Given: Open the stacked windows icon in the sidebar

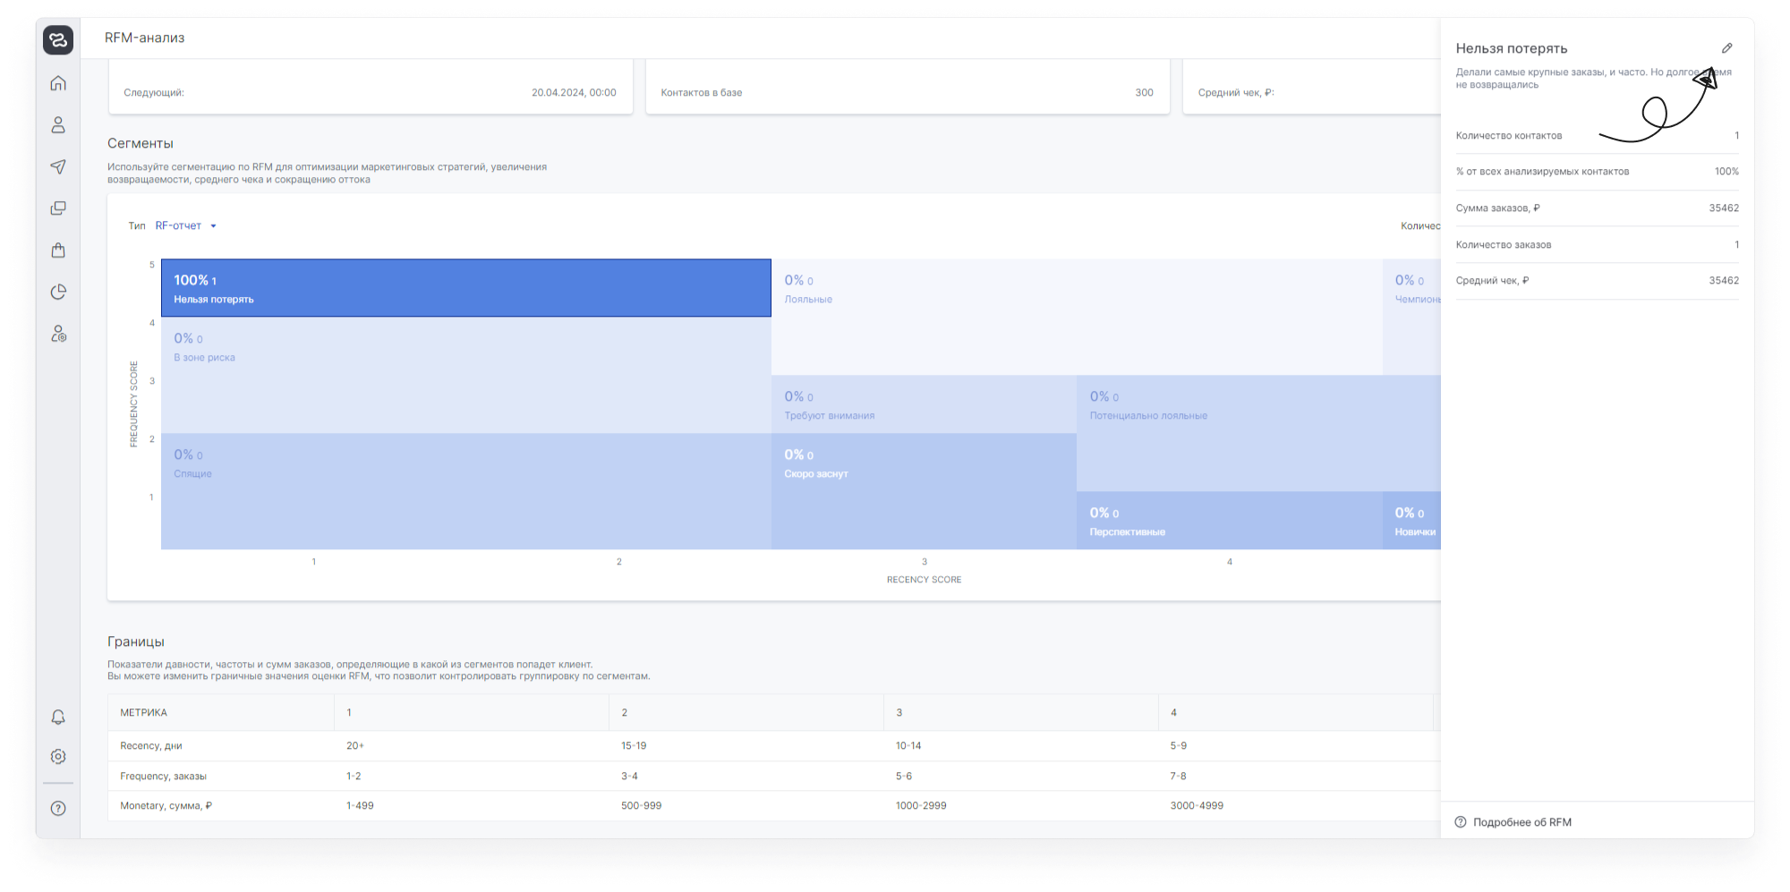Looking at the screenshot, I should [x=58, y=208].
